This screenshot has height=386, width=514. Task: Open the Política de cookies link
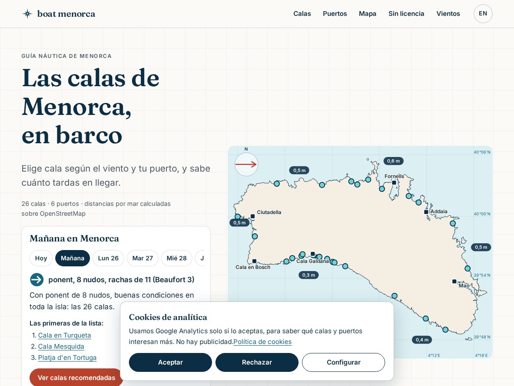(263, 342)
